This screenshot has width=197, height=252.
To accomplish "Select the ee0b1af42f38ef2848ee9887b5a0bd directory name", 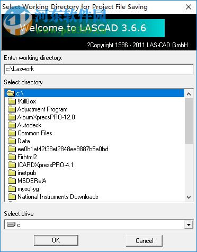I will [x=63, y=149].
